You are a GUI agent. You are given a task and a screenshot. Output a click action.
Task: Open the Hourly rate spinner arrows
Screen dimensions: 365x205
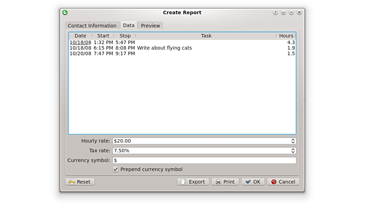point(293,141)
